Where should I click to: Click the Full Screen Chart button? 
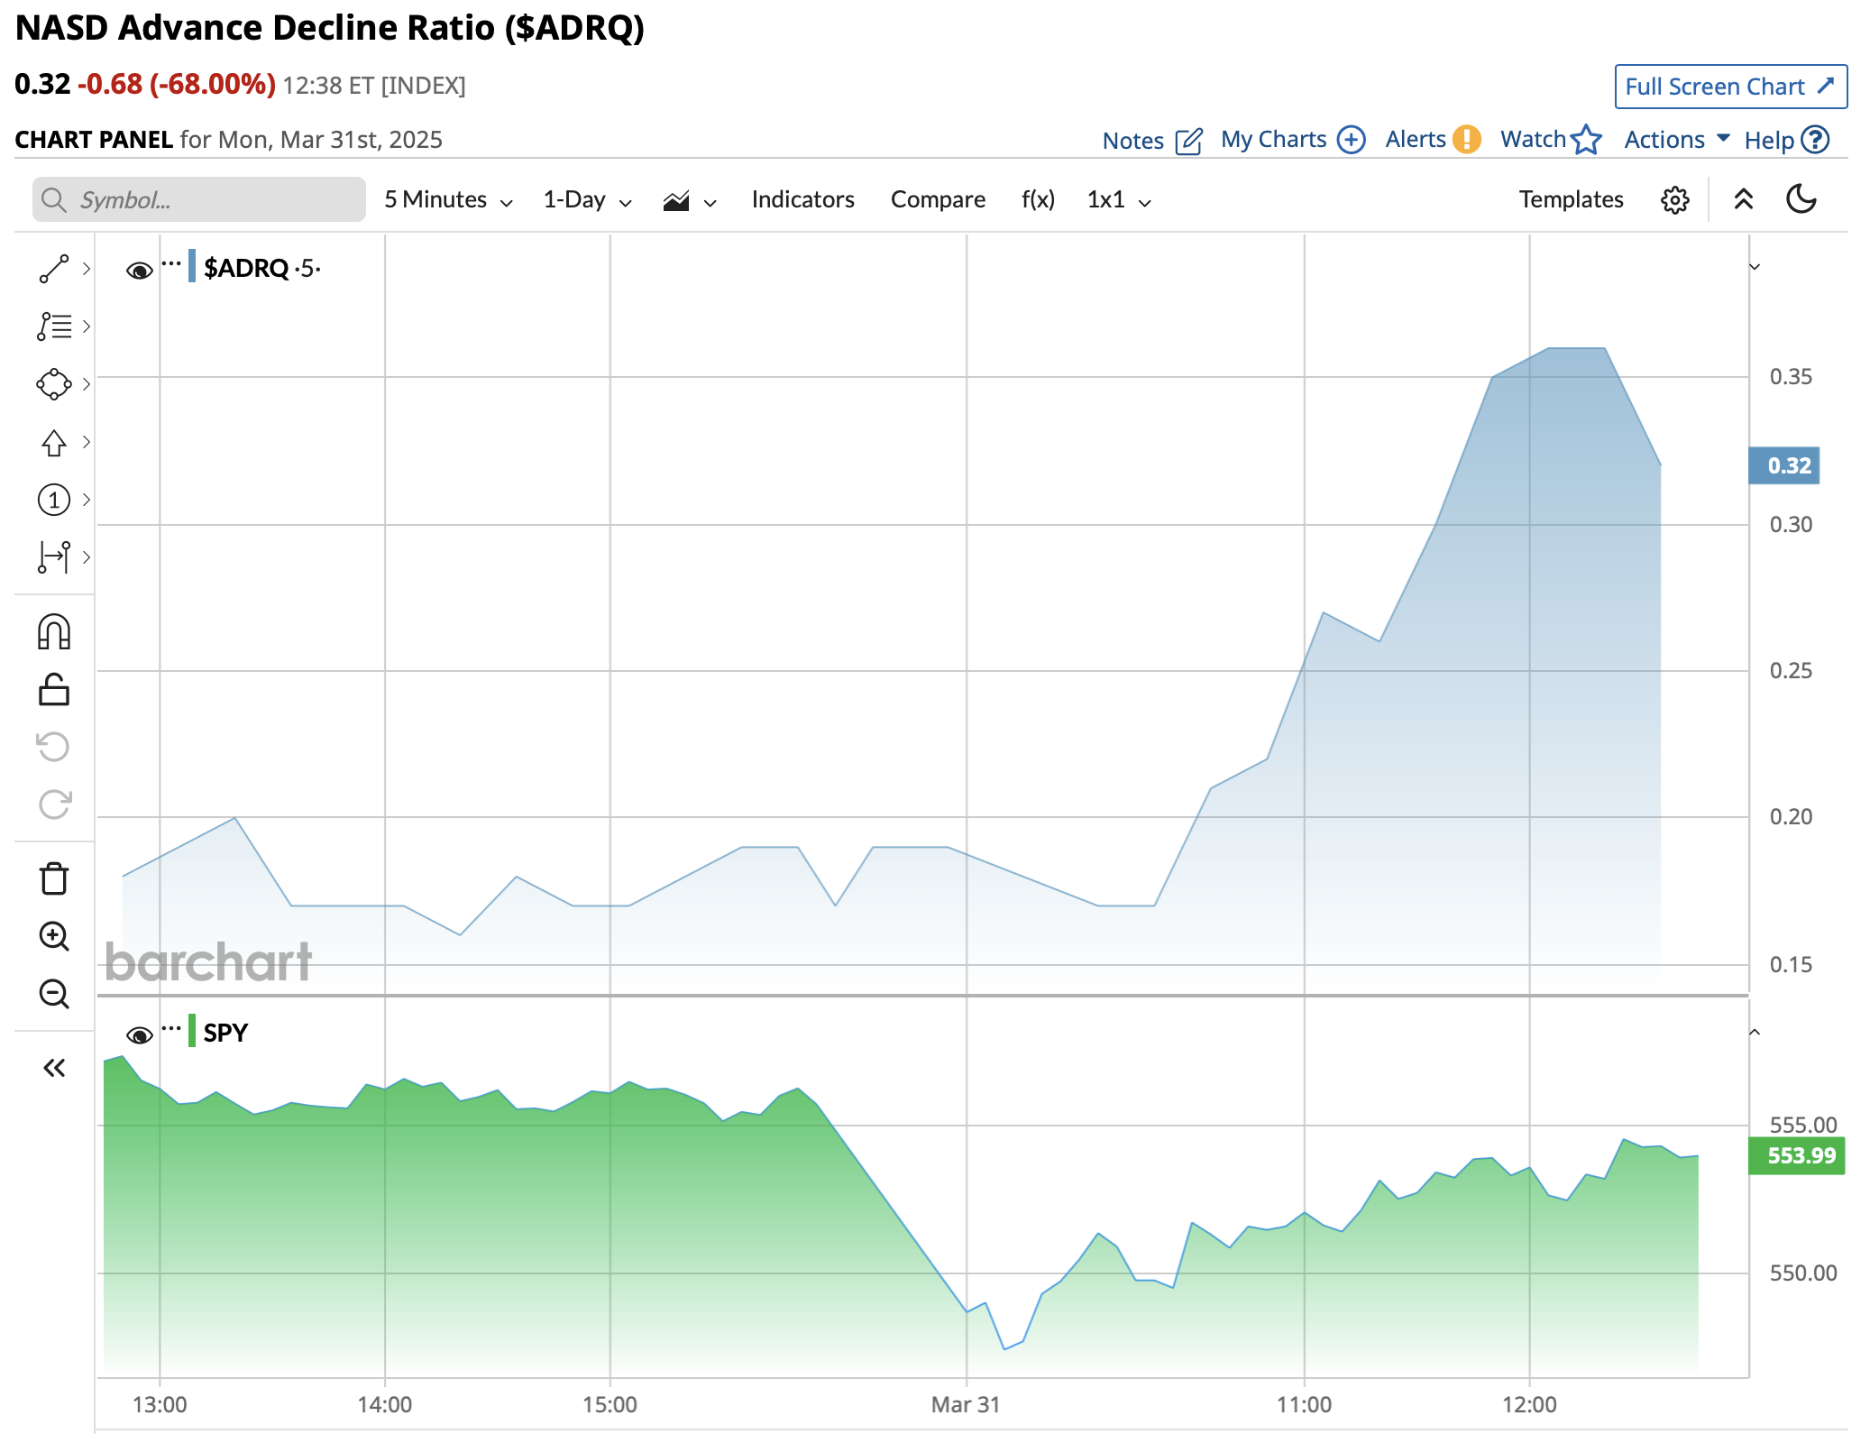[1730, 87]
